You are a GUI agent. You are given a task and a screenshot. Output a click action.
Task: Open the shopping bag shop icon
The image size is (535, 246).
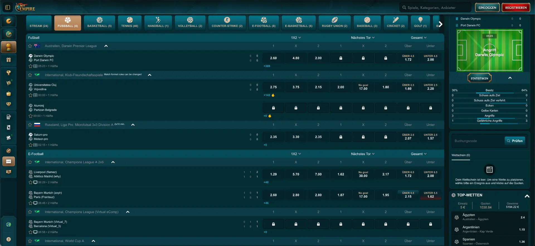(9, 94)
